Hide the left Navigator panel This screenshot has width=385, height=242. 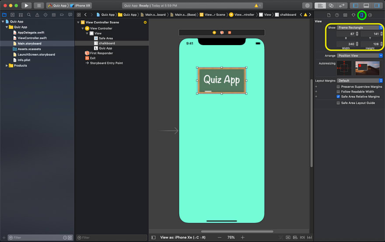click(355, 5)
